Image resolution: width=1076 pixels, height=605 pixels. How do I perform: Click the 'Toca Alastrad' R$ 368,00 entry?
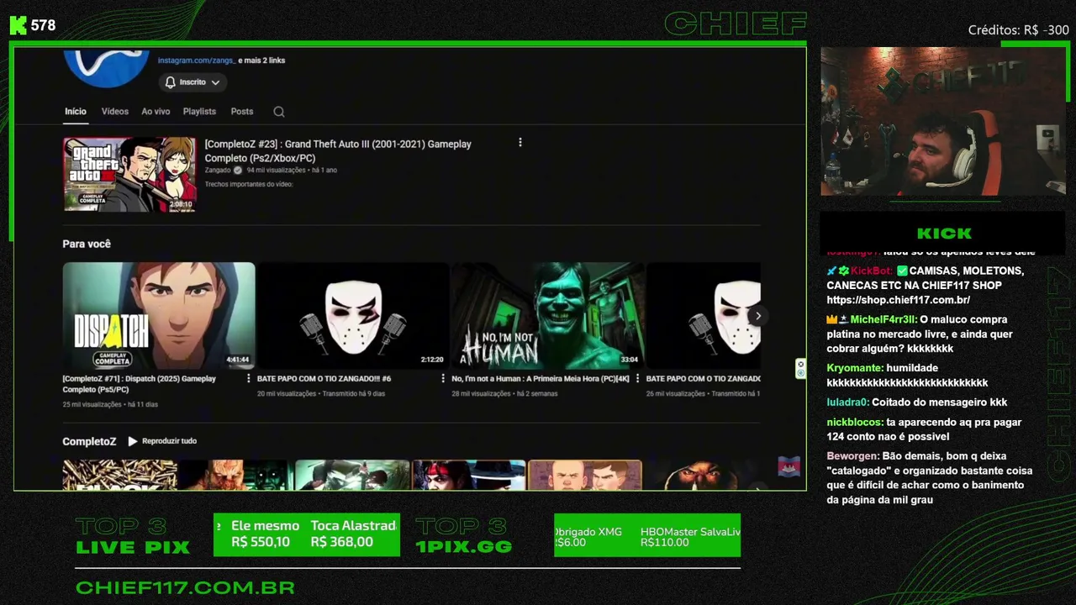coord(353,534)
